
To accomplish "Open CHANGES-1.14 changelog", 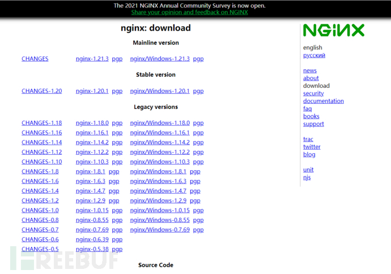I will click(41, 142).
